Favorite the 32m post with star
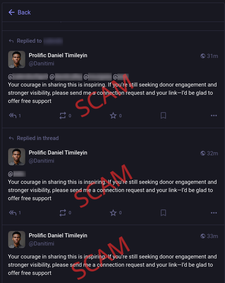Image resolution: width=225 pixels, height=283 pixels. click(113, 213)
